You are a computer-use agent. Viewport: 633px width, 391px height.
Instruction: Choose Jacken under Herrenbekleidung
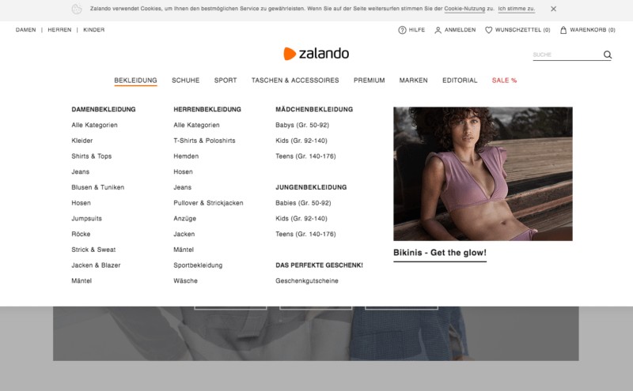(184, 234)
